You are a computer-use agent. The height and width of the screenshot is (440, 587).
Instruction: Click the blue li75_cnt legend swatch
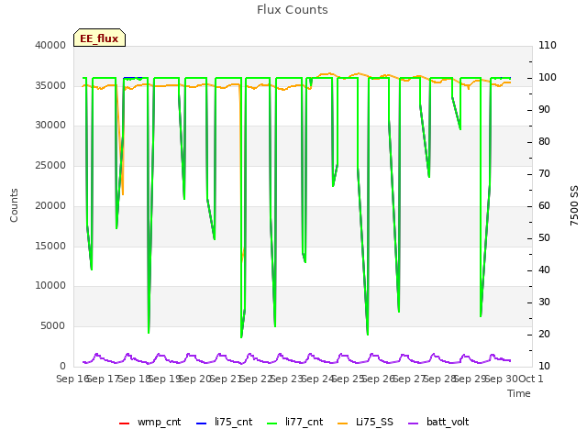(x=201, y=423)
